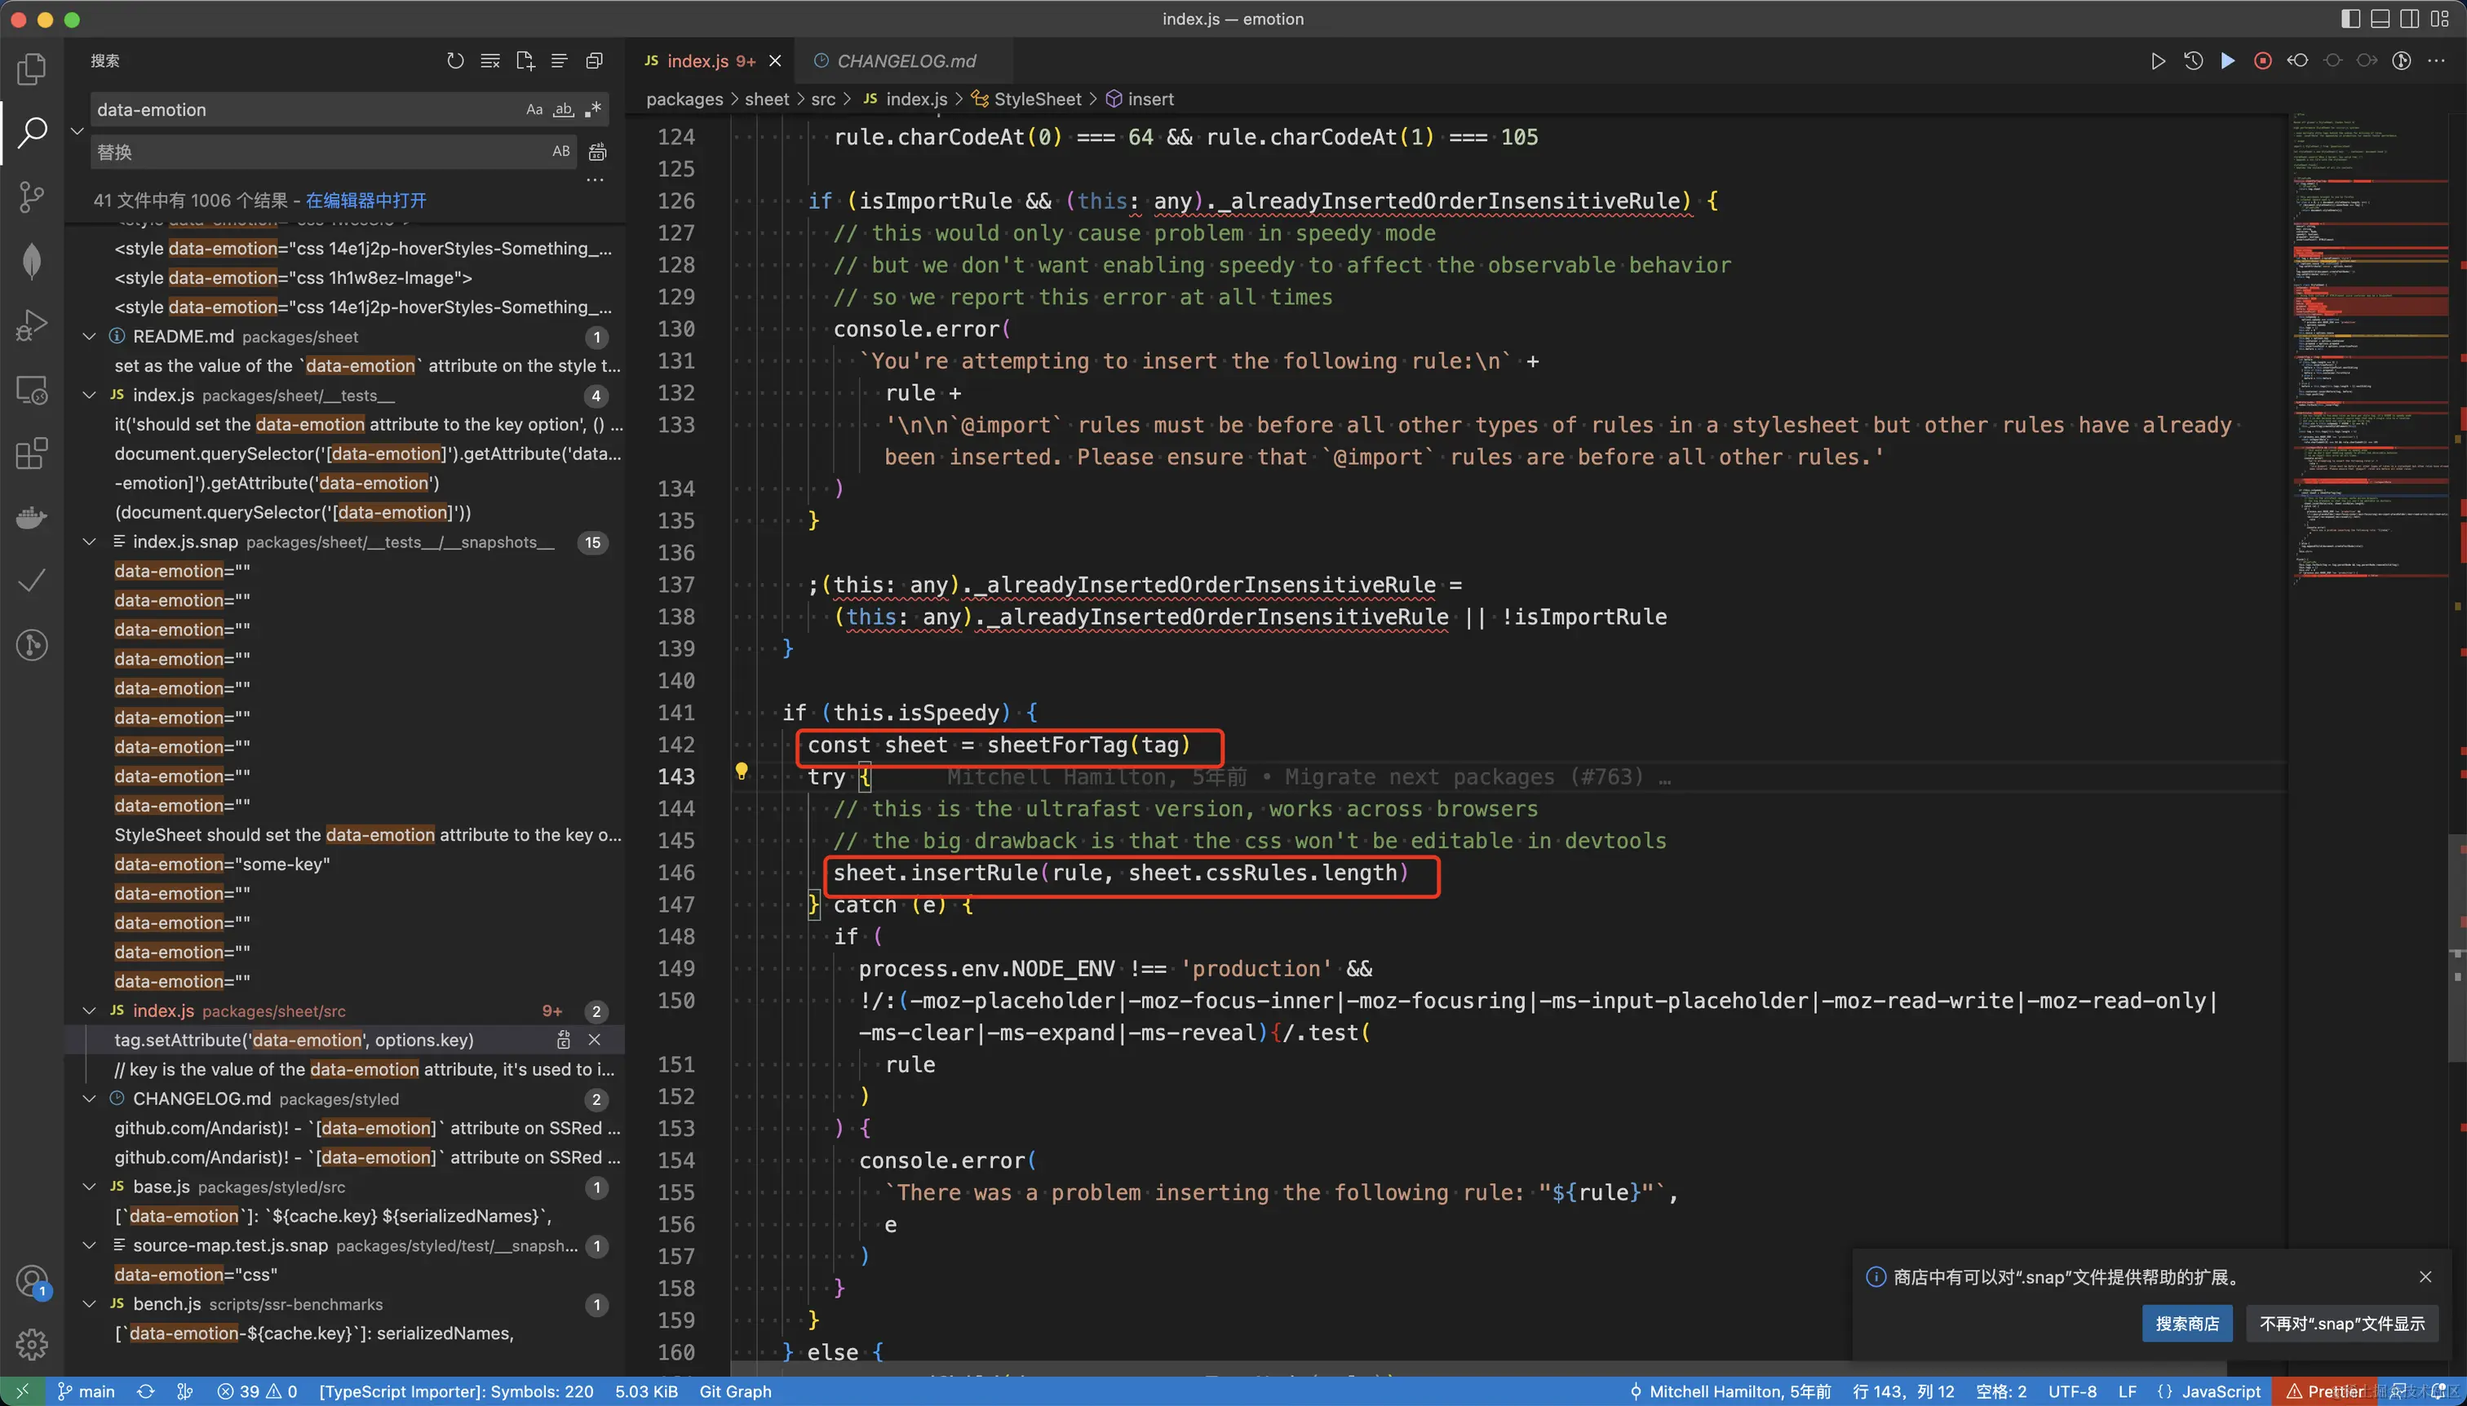The height and width of the screenshot is (1406, 2467).
Task: Open the Manage gear menu
Action: (32, 1343)
